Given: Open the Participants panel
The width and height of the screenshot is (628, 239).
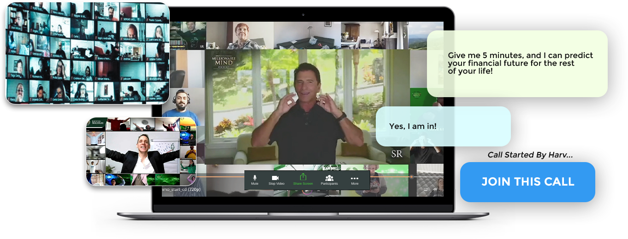Looking at the screenshot, I should tap(329, 179).
